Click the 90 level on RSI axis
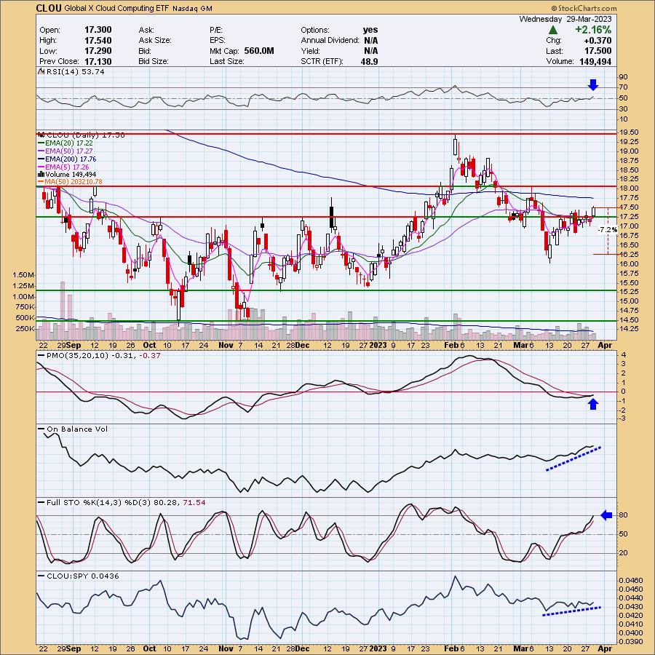This screenshot has height=655, width=655. (624, 77)
